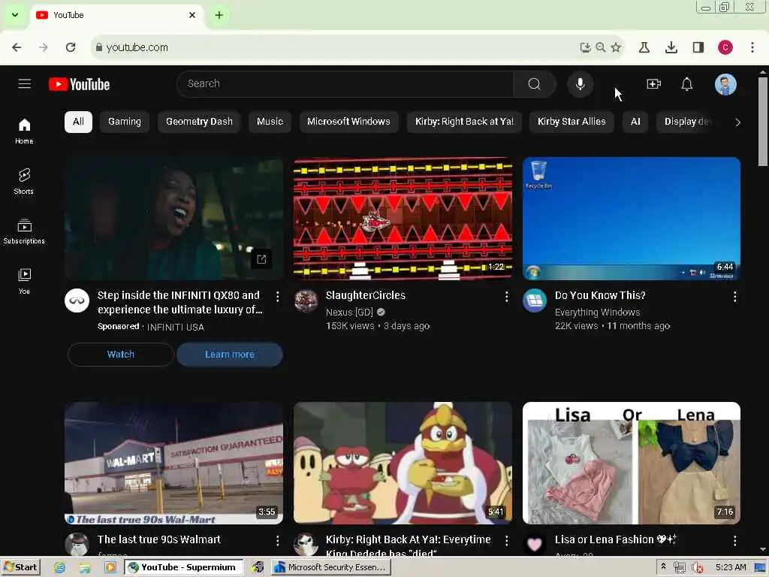The width and height of the screenshot is (769, 577).
Task: Open the Wal-Mart video thumbnail
Action: (173, 463)
